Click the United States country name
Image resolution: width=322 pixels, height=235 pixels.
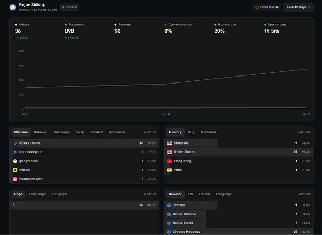pyautogui.click(x=185, y=152)
